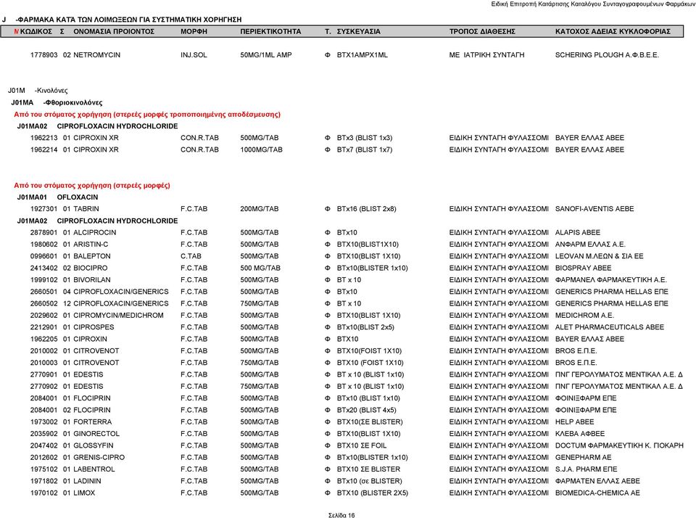Click ΑΝΦΑΡΜ ΕΛΛΑΣ Α.Ε. holder
The image size is (696, 518).
[590, 244]
